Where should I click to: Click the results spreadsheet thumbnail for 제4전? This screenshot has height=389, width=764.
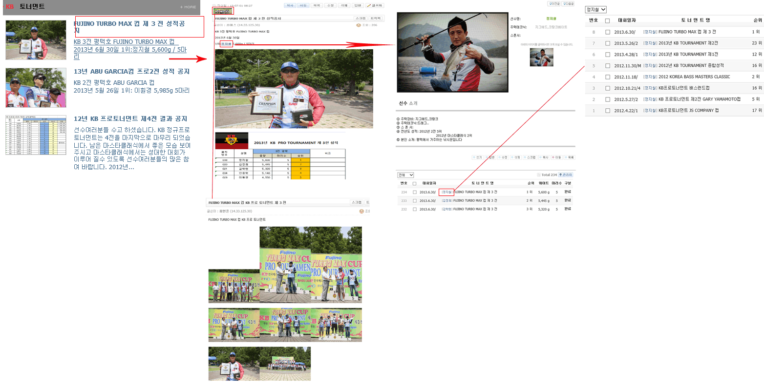pos(36,135)
